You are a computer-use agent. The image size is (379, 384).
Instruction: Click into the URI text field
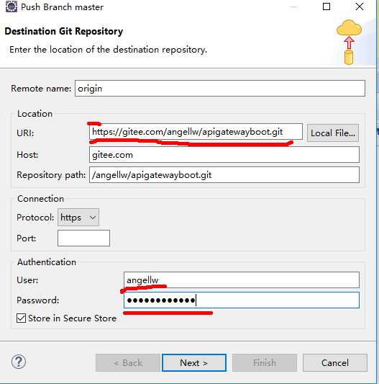(196, 132)
